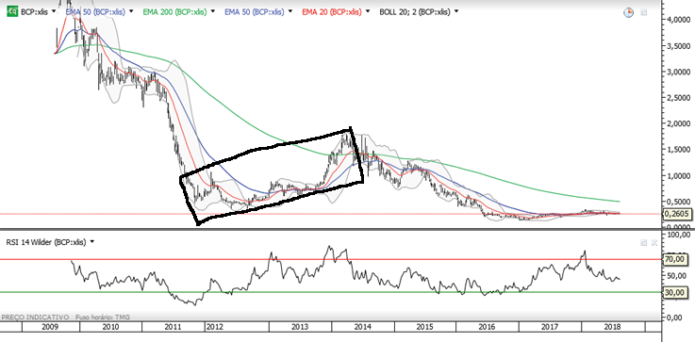Click the 2010 segment on the time axis
Viewport: 695px width, 342px height.
pos(111,327)
